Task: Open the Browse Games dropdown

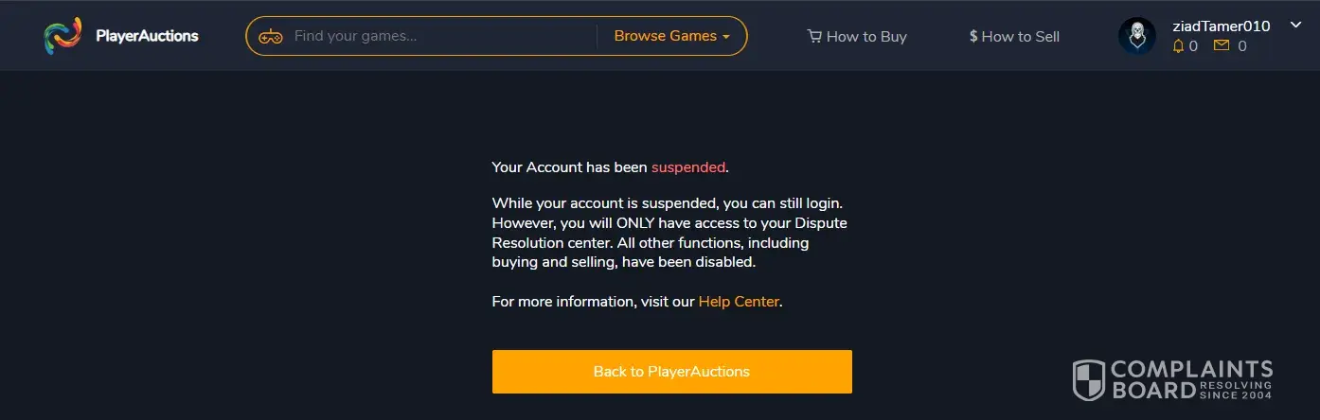Action: tap(666, 36)
